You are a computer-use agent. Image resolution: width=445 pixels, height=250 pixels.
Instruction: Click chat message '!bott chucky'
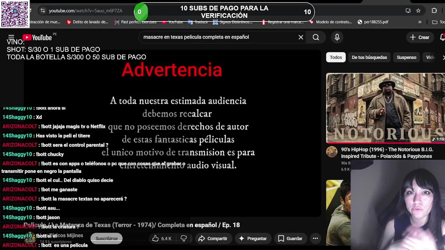(50, 154)
